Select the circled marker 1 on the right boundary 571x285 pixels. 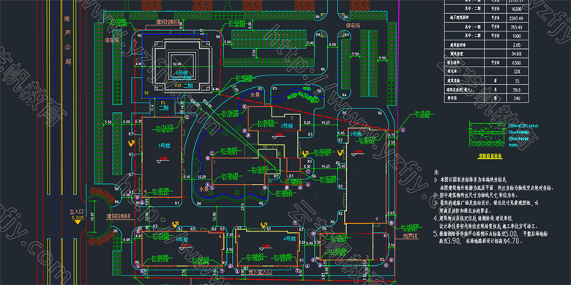coord(403,130)
